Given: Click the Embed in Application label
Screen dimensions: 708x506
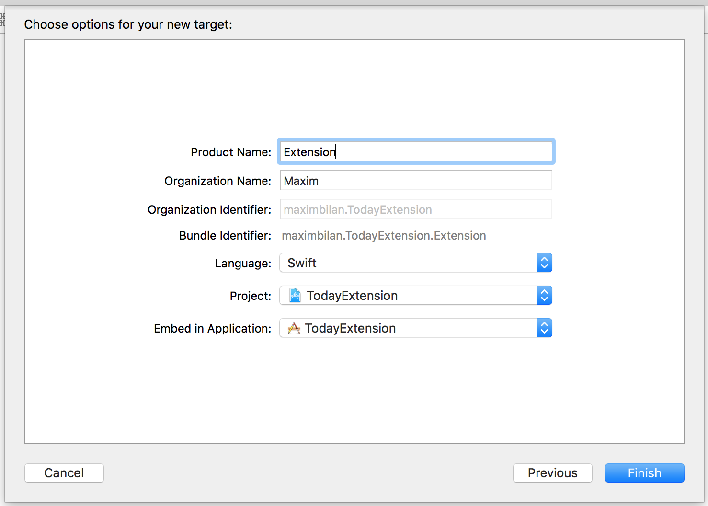Looking at the screenshot, I should 213,329.
